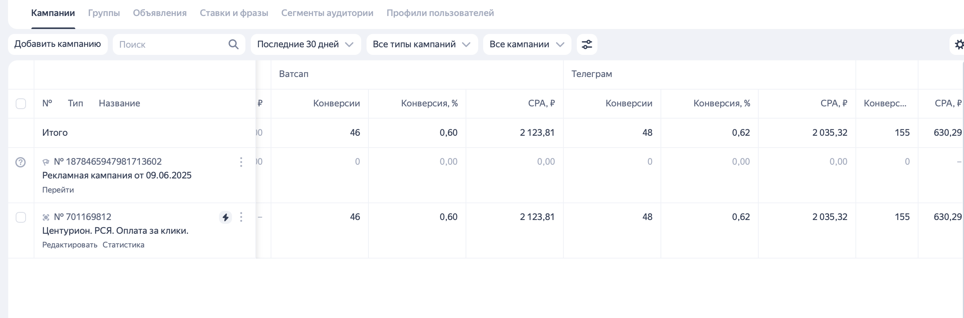The width and height of the screenshot is (964, 318).
Task: Open the filter sliders icon
Action: [587, 45]
